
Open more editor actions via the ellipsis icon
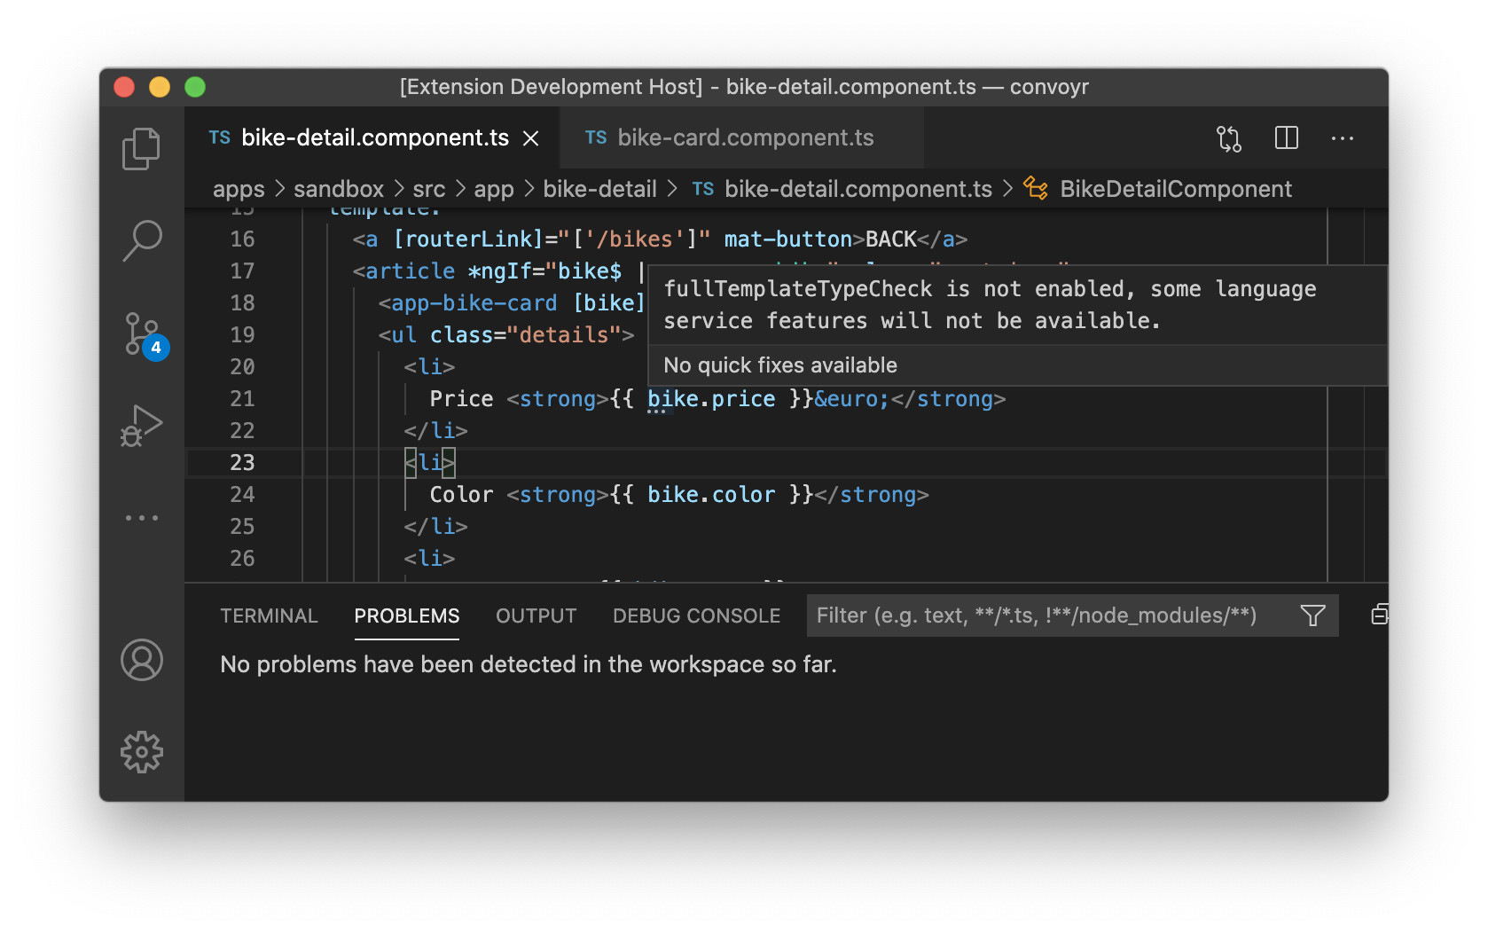tap(1343, 138)
